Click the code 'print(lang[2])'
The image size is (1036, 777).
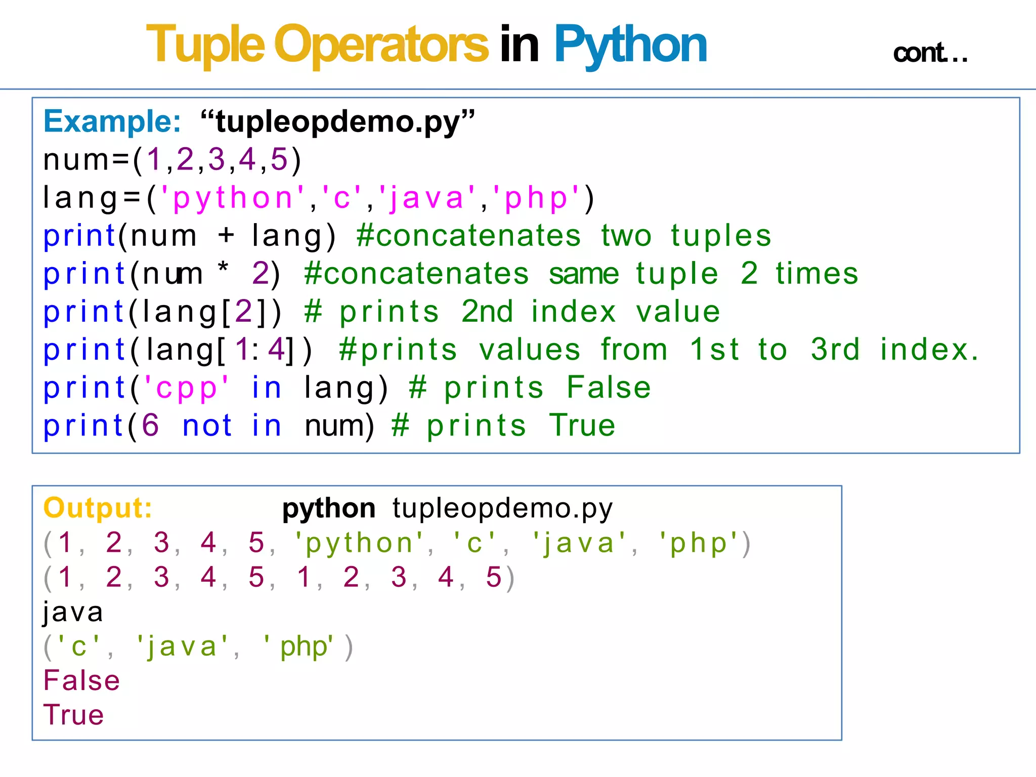[162, 312]
